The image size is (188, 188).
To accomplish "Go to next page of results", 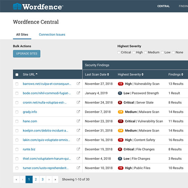I will 49,179.
